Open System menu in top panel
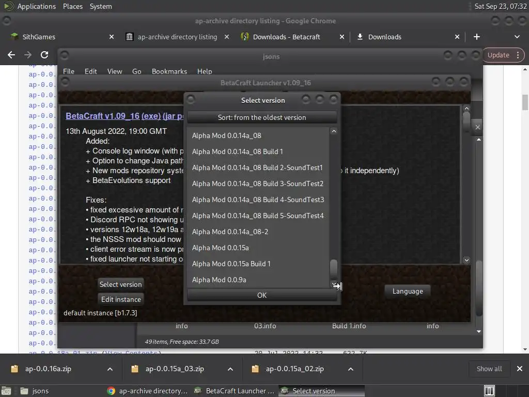The image size is (529, 397). (x=101, y=6)
